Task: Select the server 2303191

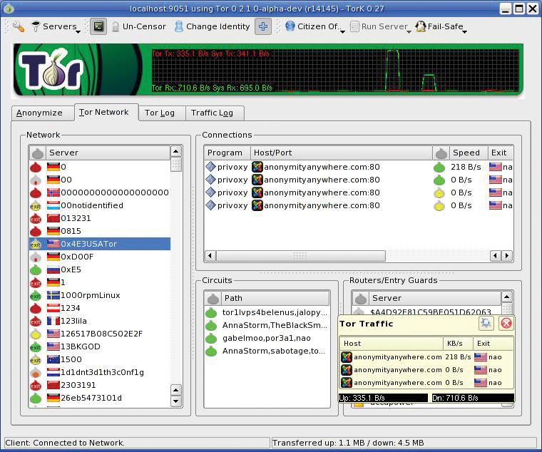Action: pyautogui.click(x=100, y=385)
